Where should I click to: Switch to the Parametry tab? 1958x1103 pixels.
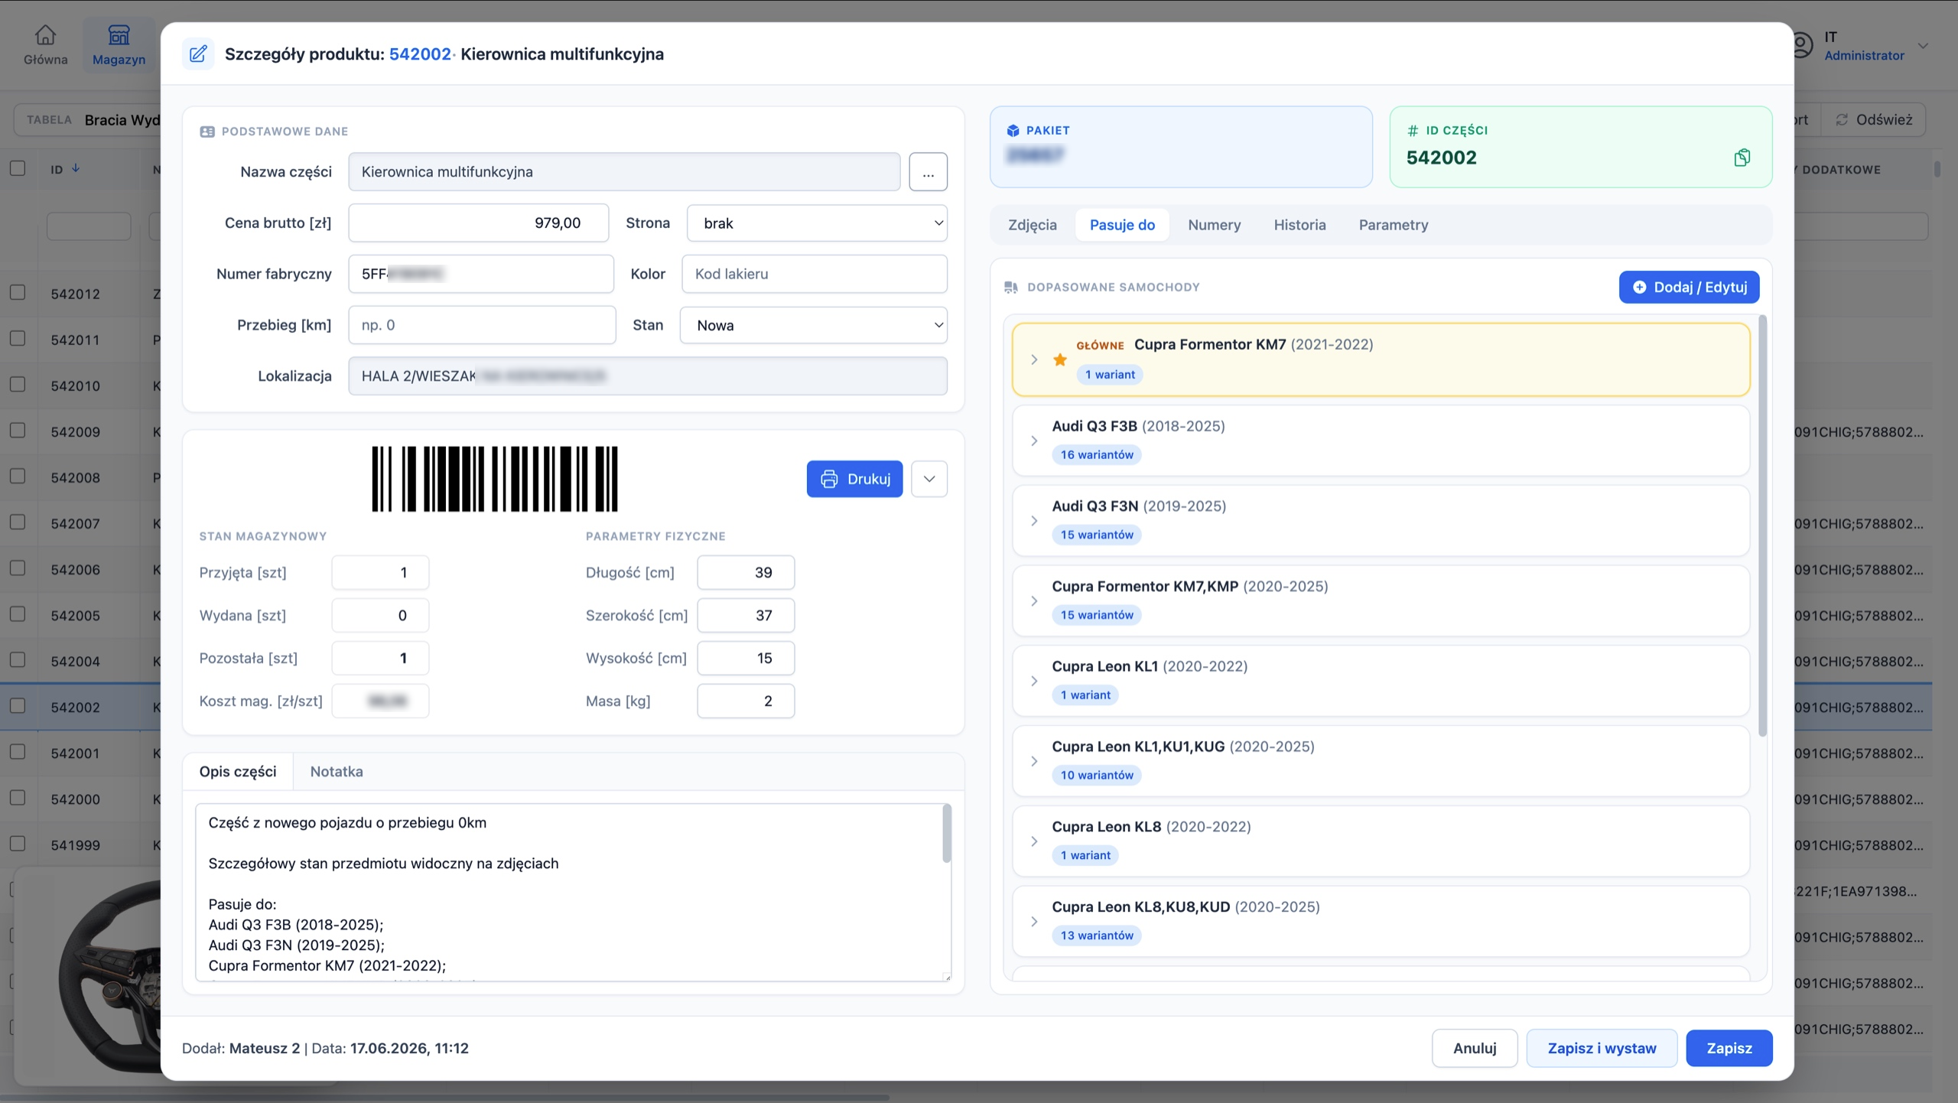point(1393,225)
